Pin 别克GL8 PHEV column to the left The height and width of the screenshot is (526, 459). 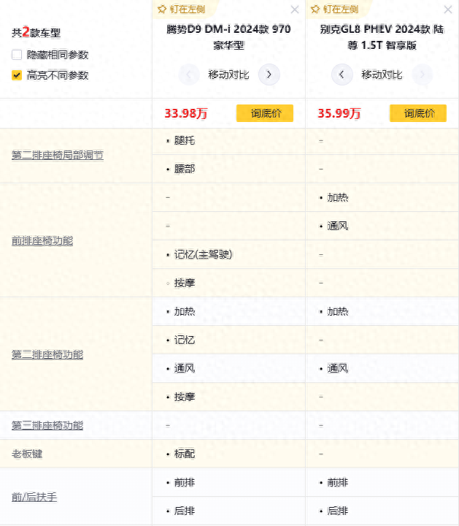click(x=334, y=9)
